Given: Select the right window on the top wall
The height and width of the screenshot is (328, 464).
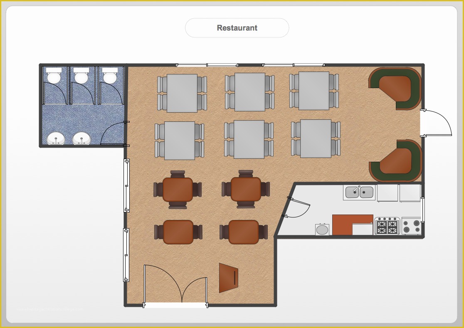Looking at the screenshot, I should tap(294, 65).
